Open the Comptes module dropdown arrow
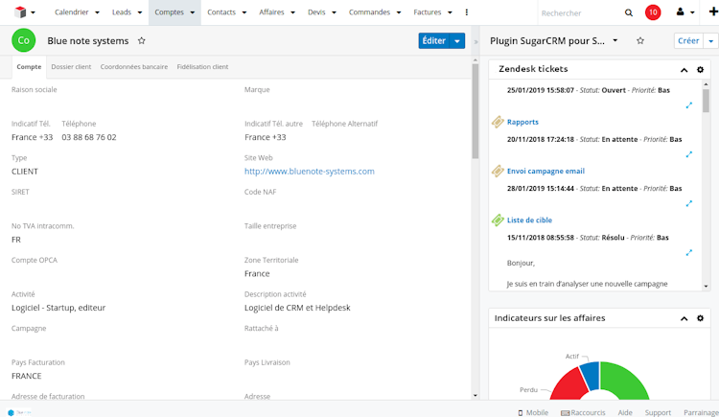The width and height of the screenshot is (719, 417). point(193,12)
